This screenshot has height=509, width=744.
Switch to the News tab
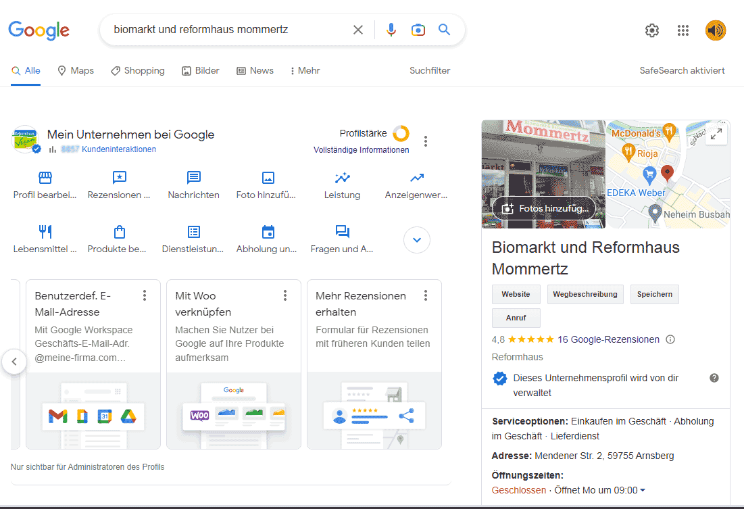pos(255,71)
